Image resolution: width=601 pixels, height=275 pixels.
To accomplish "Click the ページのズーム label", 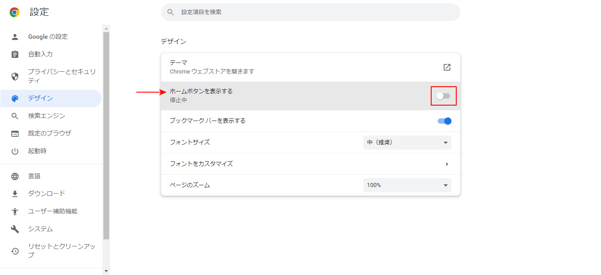I will (190, 185).
